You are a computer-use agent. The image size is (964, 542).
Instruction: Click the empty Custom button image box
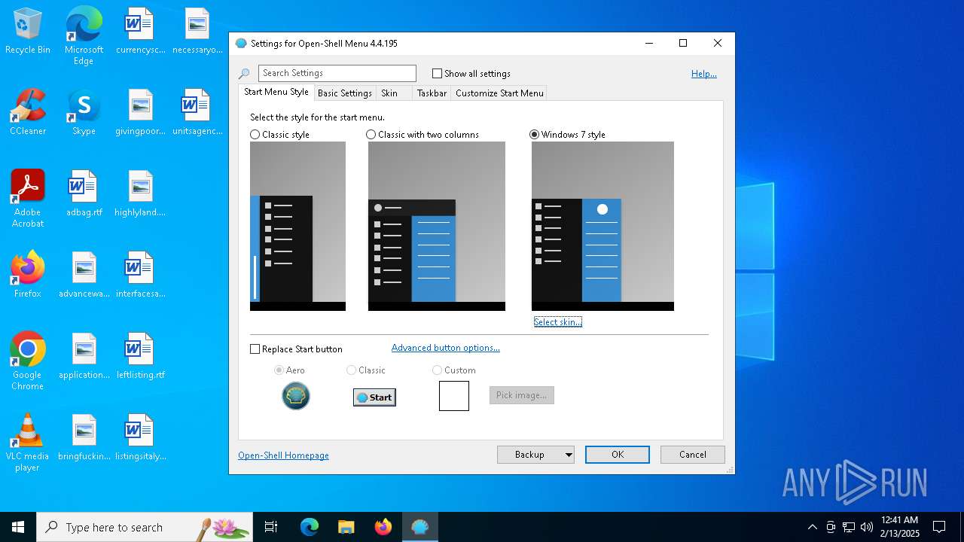pos(454,396)
